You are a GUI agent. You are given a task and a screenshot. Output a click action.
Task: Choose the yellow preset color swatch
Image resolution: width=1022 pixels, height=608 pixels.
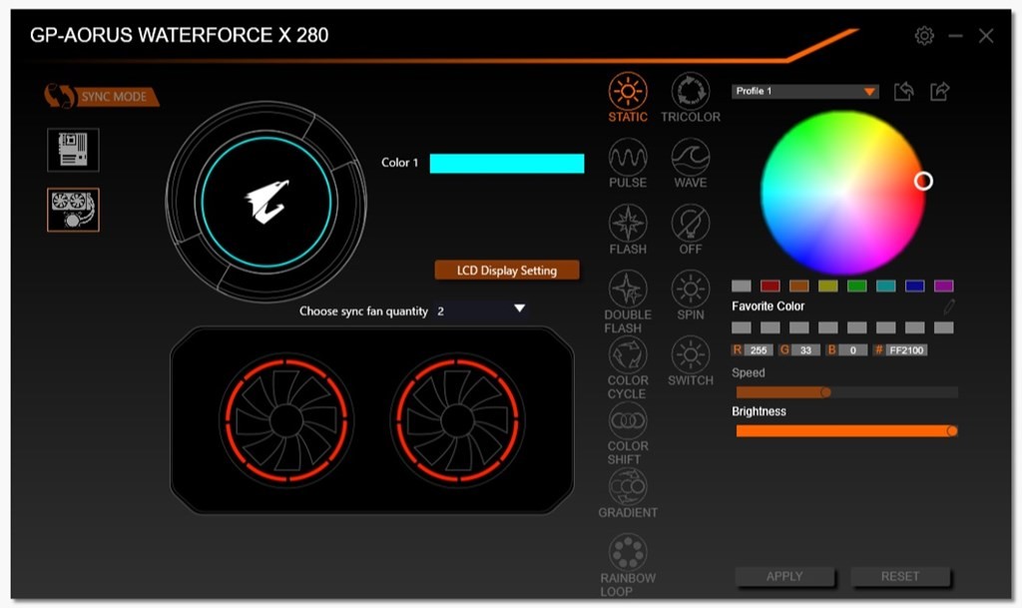[x=827, y=286]
